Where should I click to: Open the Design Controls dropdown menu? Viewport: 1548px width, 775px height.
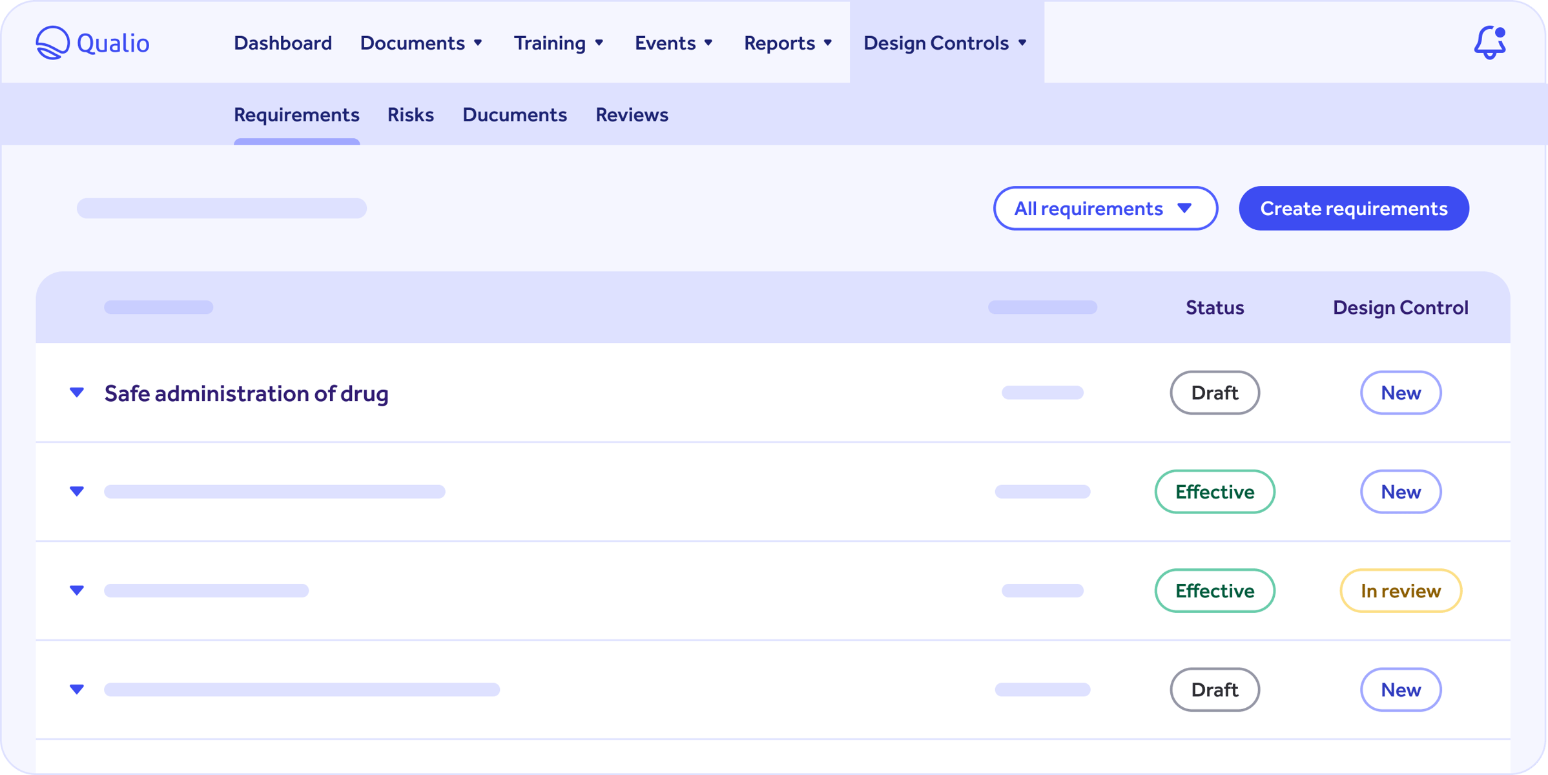[945, 43]
